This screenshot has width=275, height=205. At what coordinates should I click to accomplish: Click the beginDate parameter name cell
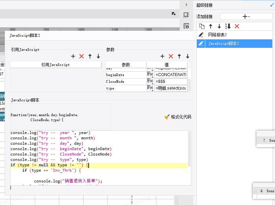[126, 75]
